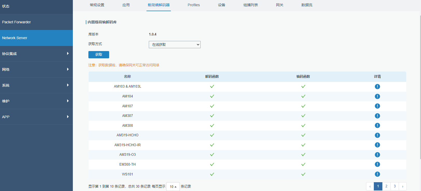
Task: Go to previous page arrow
Action: [370, 186]
